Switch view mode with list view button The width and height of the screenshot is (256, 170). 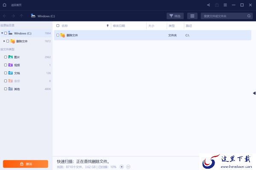192,16
